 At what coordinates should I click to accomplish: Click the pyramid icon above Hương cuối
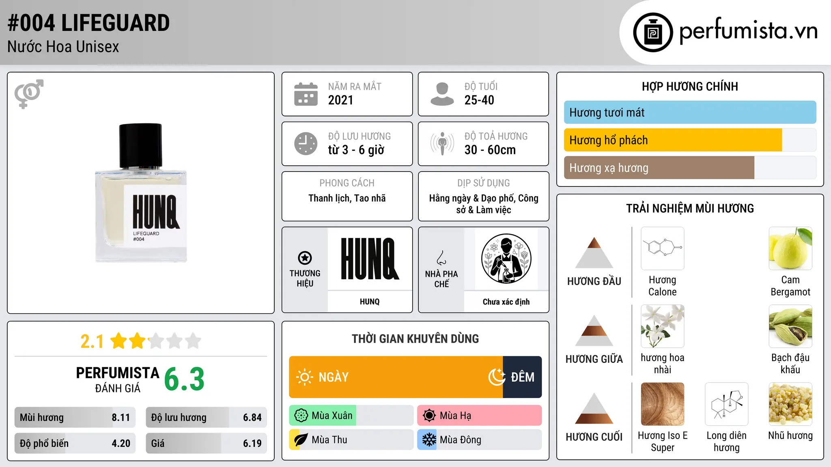(x=594, y=408)
